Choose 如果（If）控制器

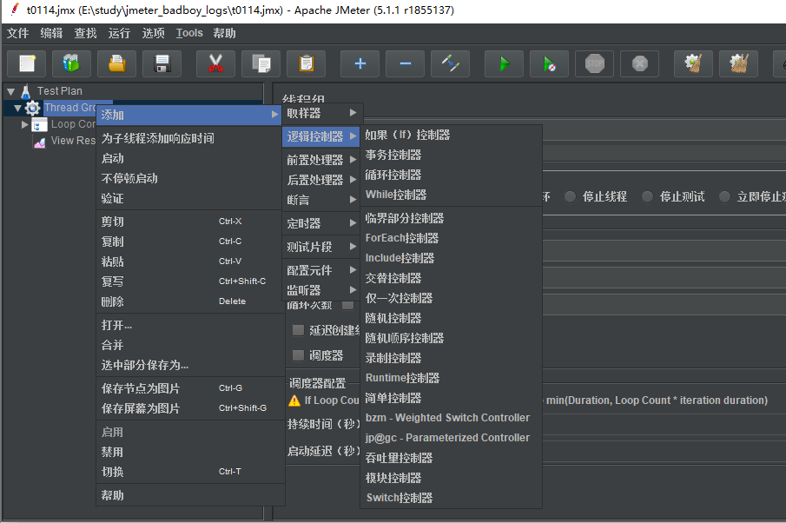(451, 135)
